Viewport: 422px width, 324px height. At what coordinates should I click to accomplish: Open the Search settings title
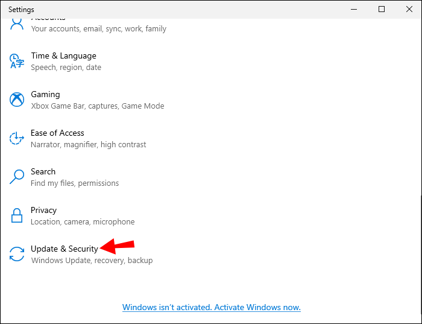[43, 172]
